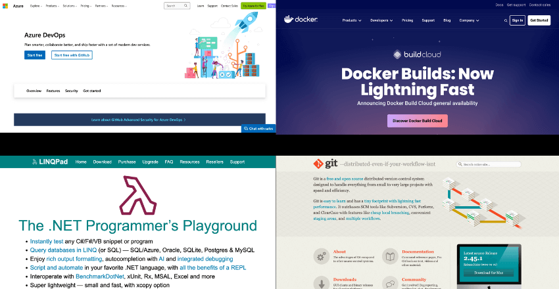
Task: Click the Azure Start free button
Action: coord(35,55)
